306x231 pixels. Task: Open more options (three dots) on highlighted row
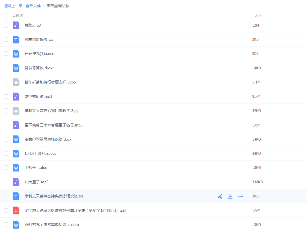point(240,197)
